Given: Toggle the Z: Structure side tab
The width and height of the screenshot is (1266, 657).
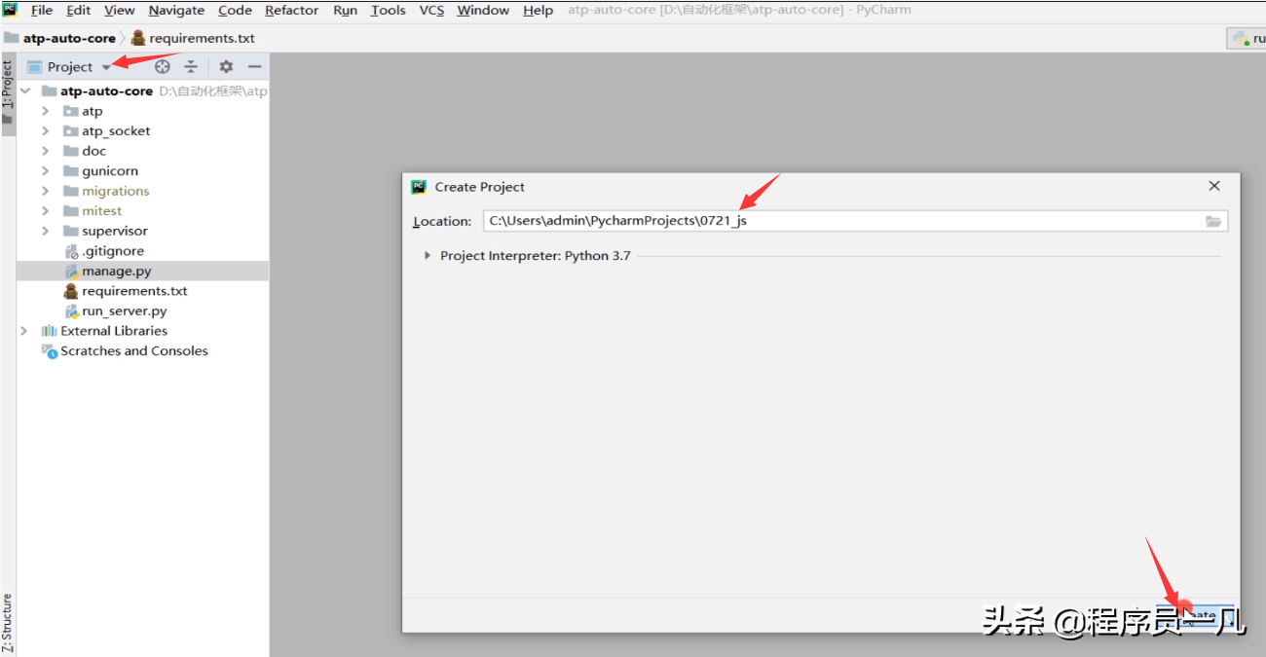Looking at the screenshot, I should tap(8, 623).
